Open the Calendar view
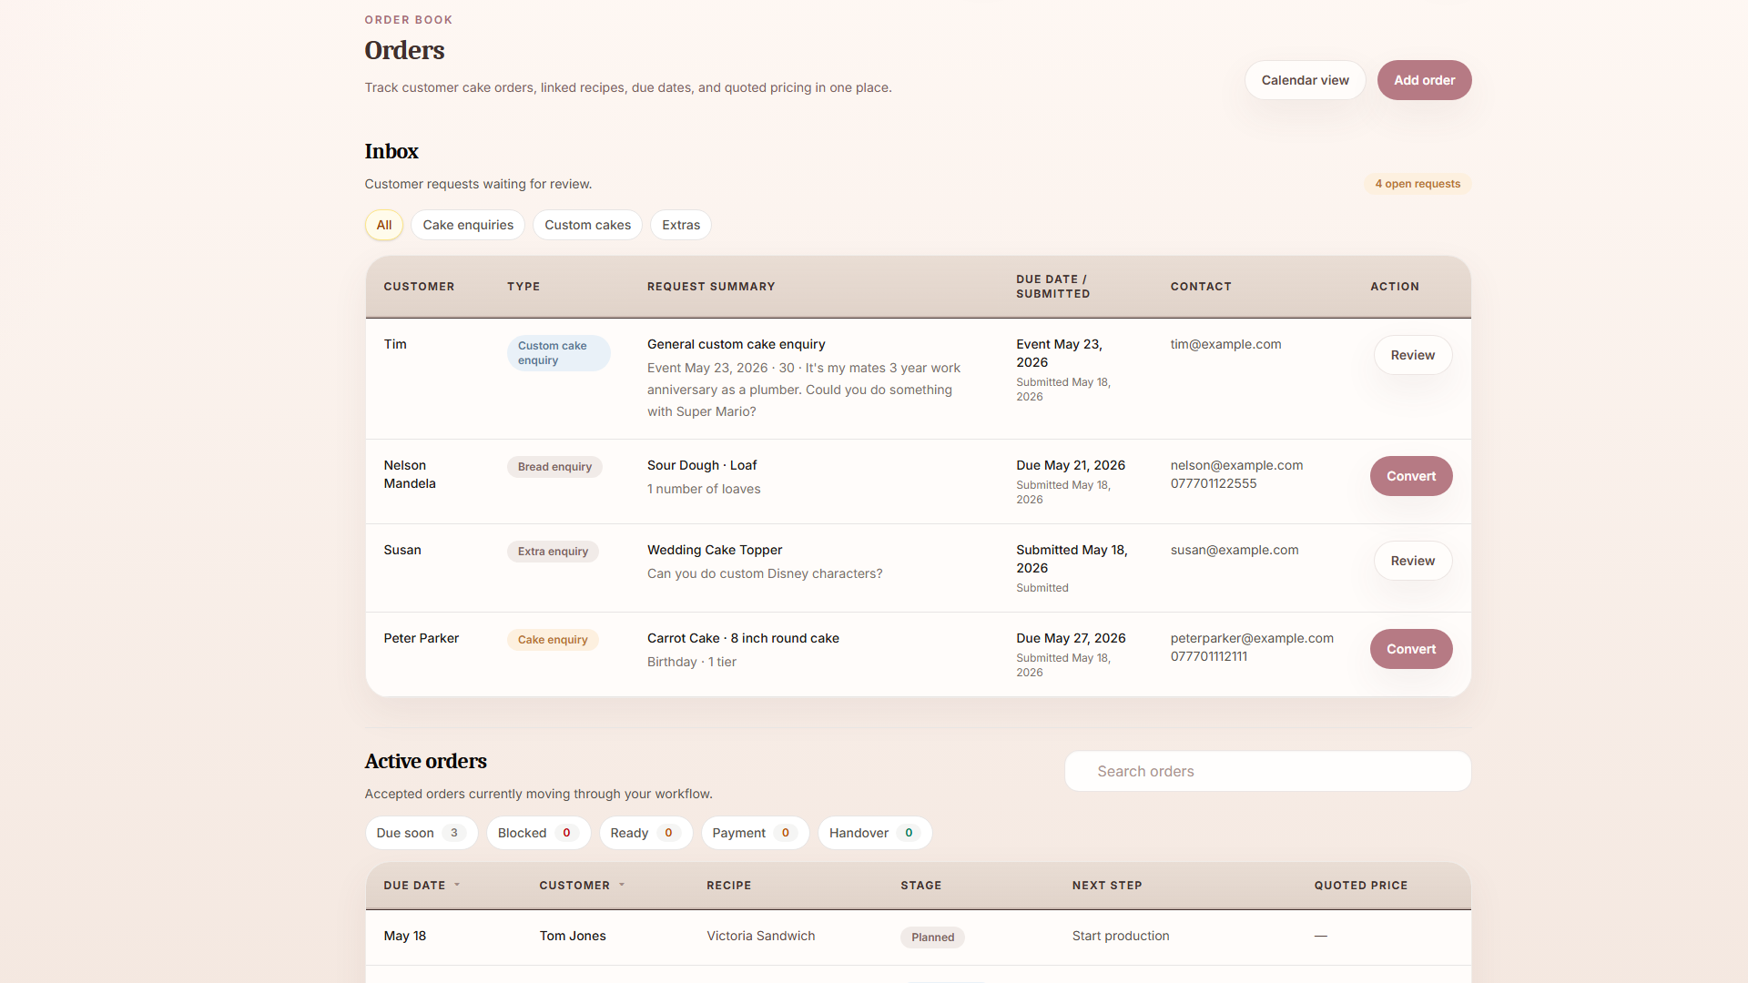Image resolution: width=1748 pixels, height=983 pixels. click(x=1305, y=80)
